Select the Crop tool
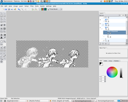Viewport: 128px width, 102px height. click(1, 29)
